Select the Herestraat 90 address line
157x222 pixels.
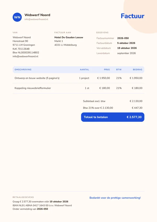(x=20, y=41)
